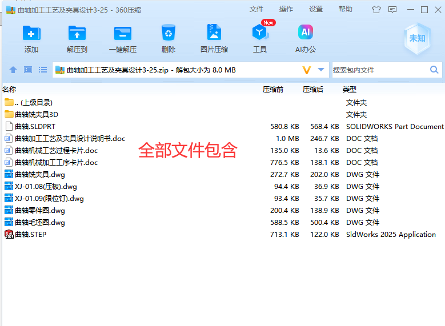The height and width of the screenshot is (326, 445).
Task: Click the 解压到 (Extract to) icon
Action: pos(77,34)
